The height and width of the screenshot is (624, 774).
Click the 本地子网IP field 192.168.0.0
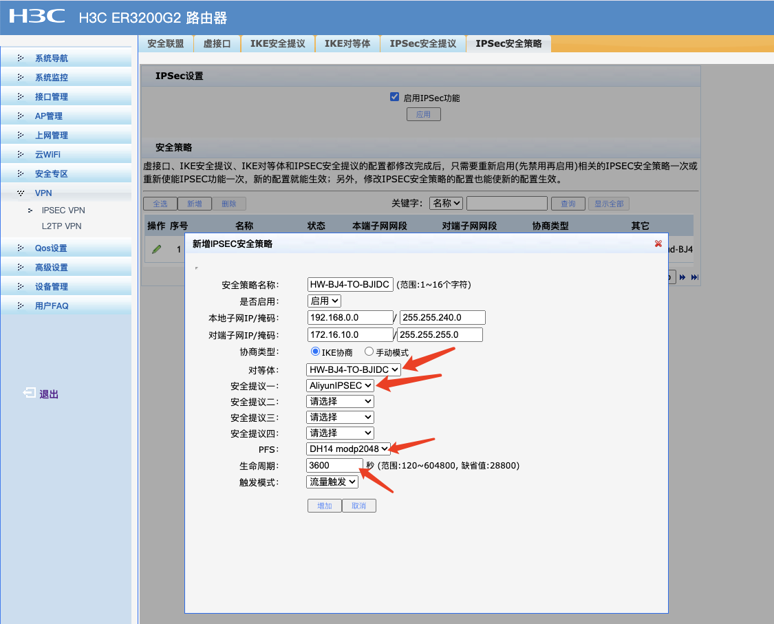(x=350, y=317)
